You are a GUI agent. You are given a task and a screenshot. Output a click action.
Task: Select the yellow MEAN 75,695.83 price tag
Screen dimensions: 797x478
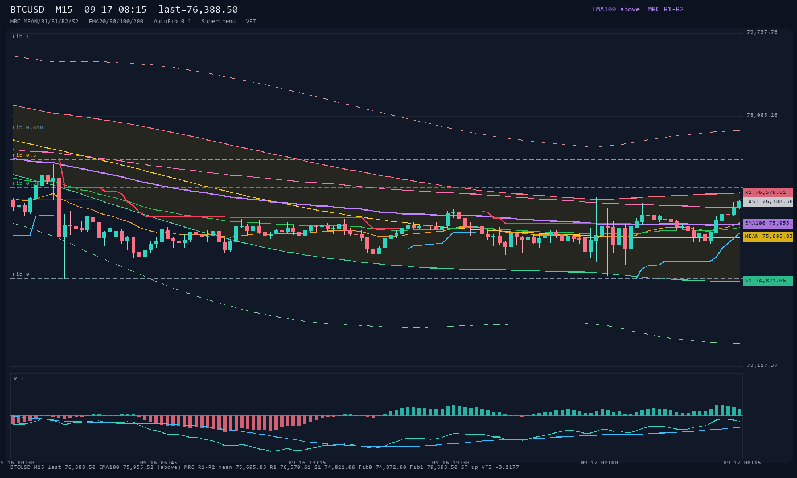[768, 236]
